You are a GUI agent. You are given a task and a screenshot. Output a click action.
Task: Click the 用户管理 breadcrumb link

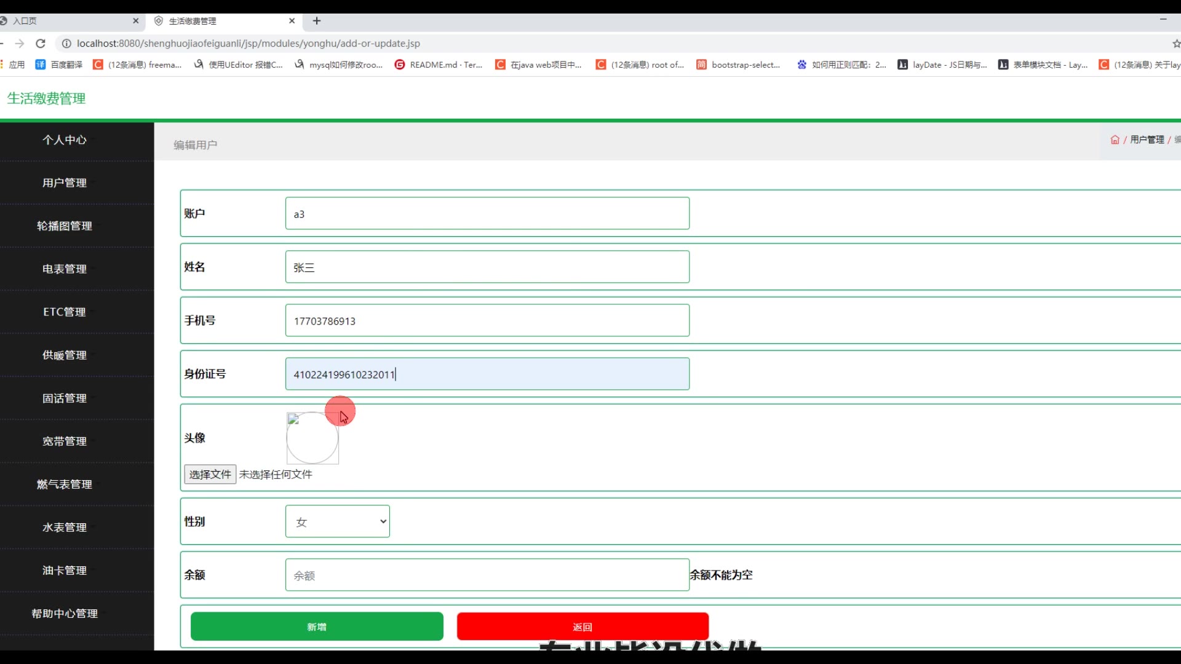[x=1147, y=140]
